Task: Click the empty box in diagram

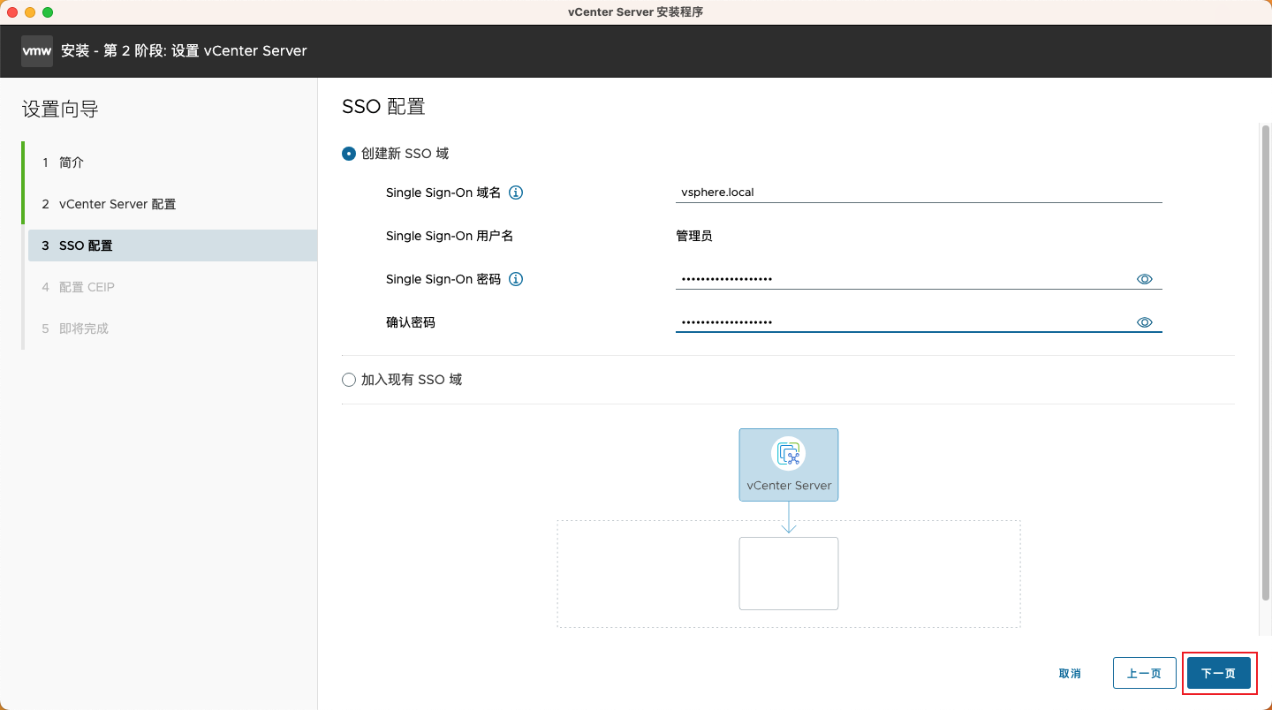Action: click(x=789, y=573)
